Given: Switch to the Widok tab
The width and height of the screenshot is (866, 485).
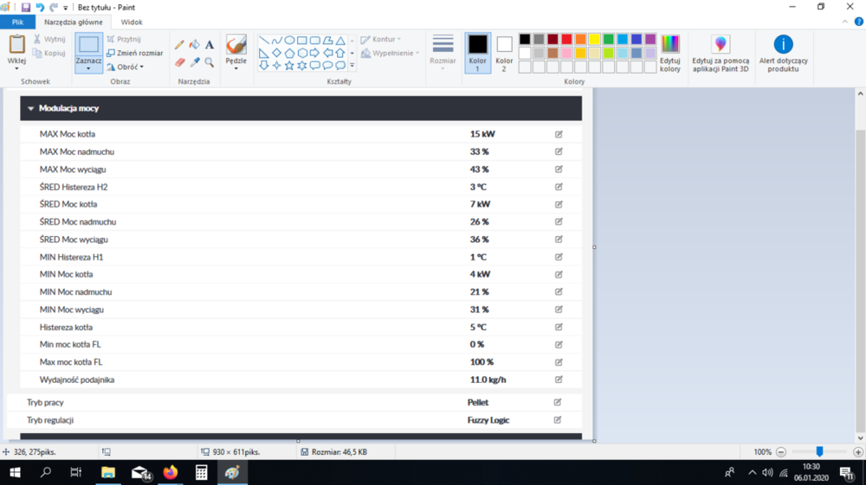Looking at the screenshot, I should coord(132,22).
